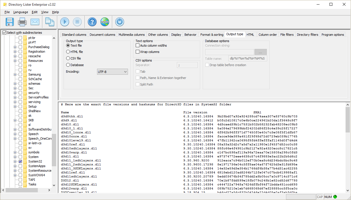Open the Encoding UTF-8 dropdown
351x200 pixels.
click(113, 72)
